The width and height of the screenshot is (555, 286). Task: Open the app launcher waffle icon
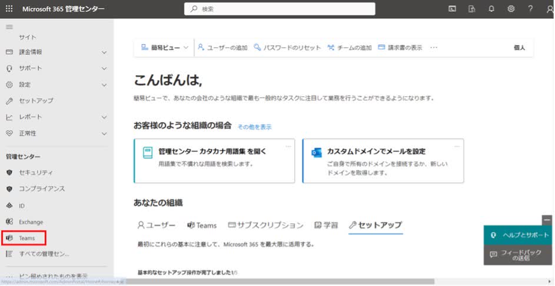pos(9,9)
